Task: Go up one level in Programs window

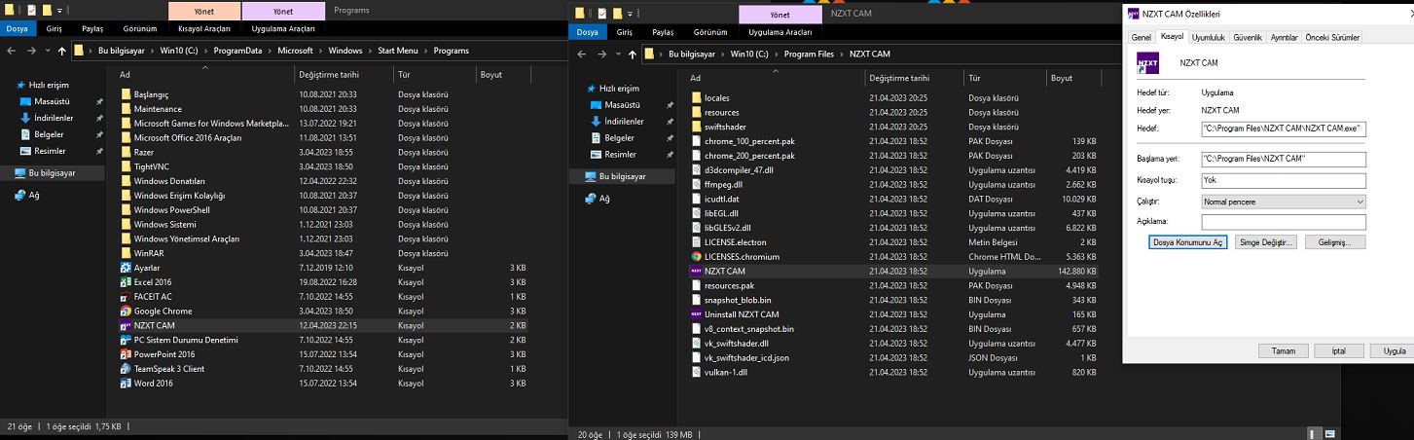Action: click(x=62, y=51)
